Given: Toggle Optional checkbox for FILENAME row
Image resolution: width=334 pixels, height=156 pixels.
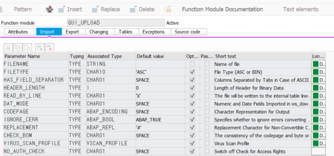Looking at the screenshot, I should coord(192,64).
